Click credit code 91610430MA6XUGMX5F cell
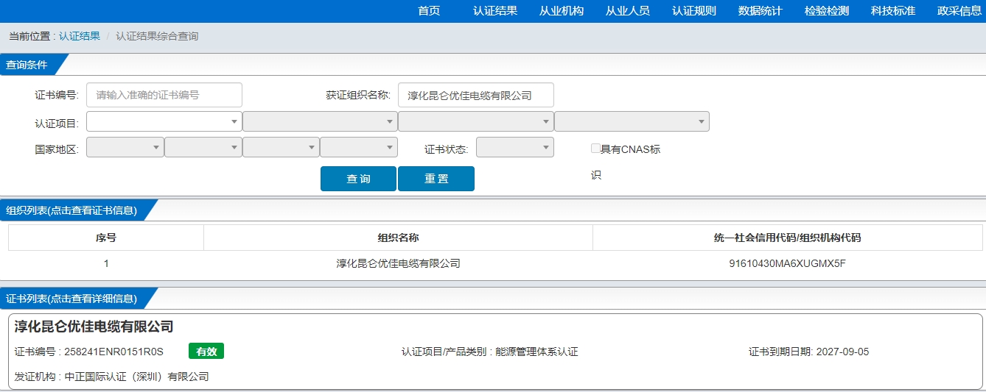The height and width of the screenshot is (392, 986). (x=787, y=263)
